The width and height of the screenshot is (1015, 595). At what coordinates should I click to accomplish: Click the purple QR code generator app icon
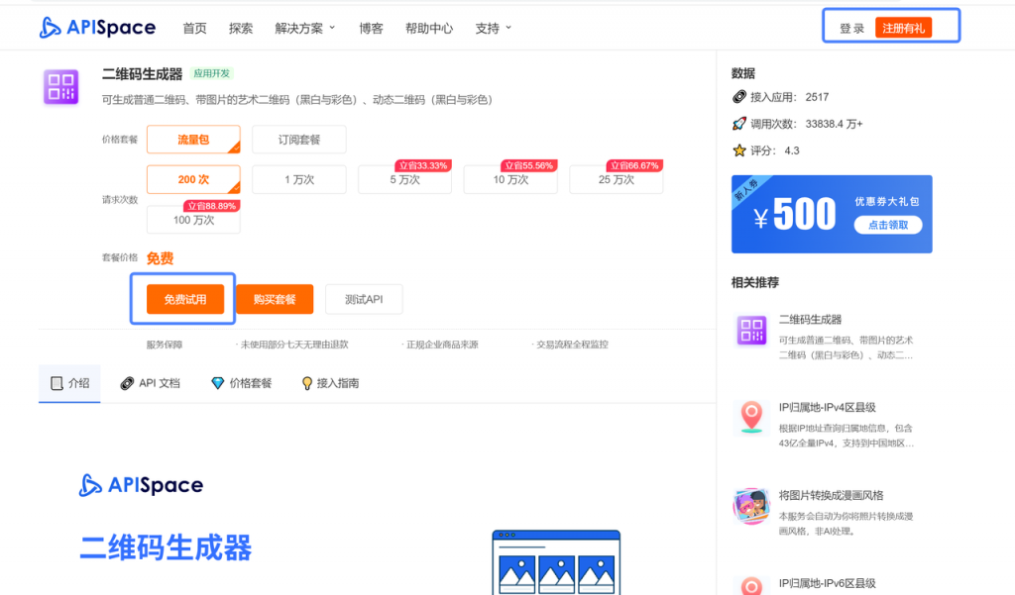point(60,84)
